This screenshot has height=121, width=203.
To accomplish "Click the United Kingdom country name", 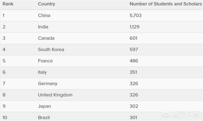I will pos(55,95).
